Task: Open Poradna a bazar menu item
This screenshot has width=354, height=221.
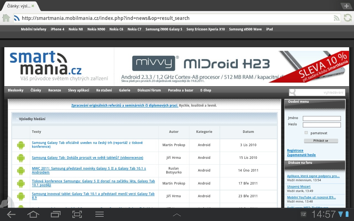Action: pos(181,90)
